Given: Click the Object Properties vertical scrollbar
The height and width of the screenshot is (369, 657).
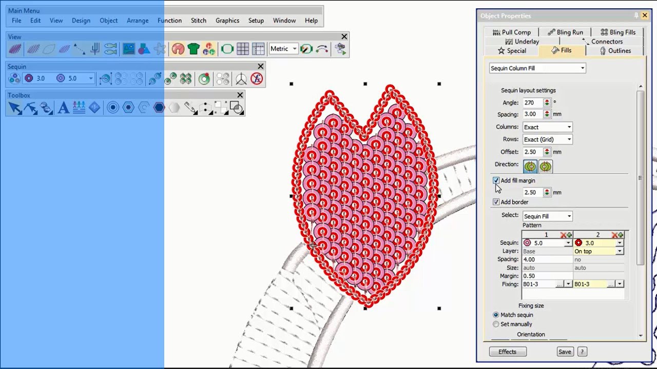Looking at the screenshot, I should (640, 178).
